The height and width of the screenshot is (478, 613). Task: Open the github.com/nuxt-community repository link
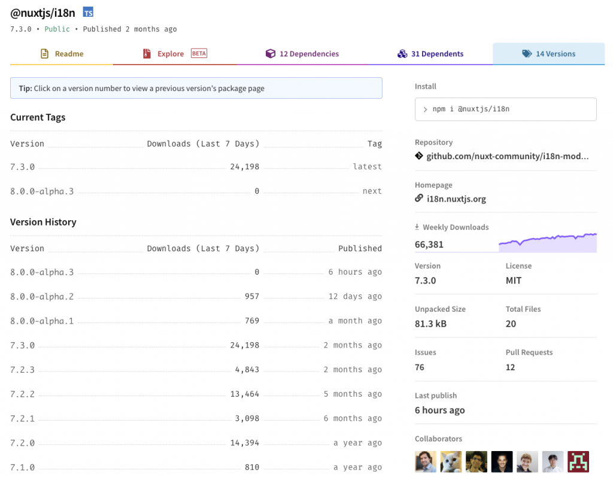tap(507, 156)
